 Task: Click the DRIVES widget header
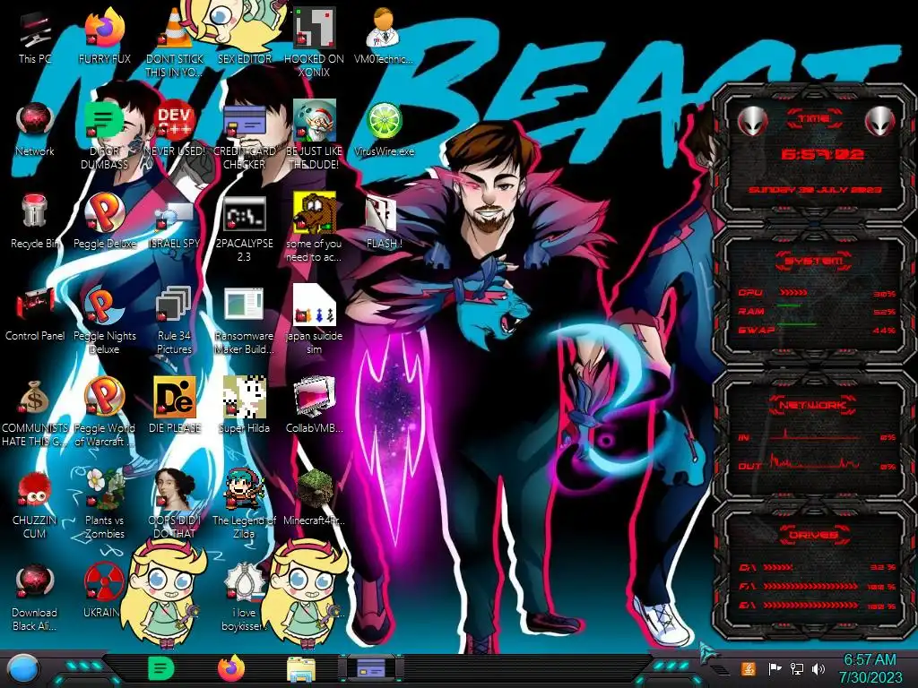pyautogui.click(x=814, y=534)
